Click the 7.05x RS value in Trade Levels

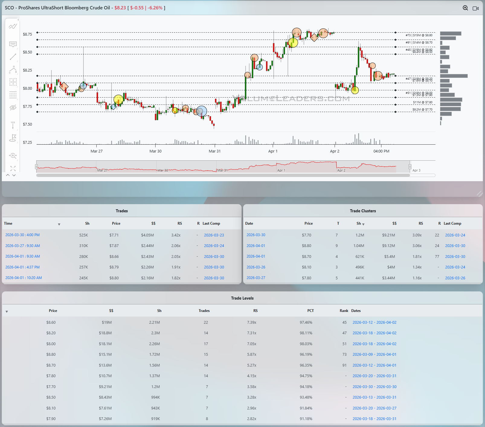252,344
